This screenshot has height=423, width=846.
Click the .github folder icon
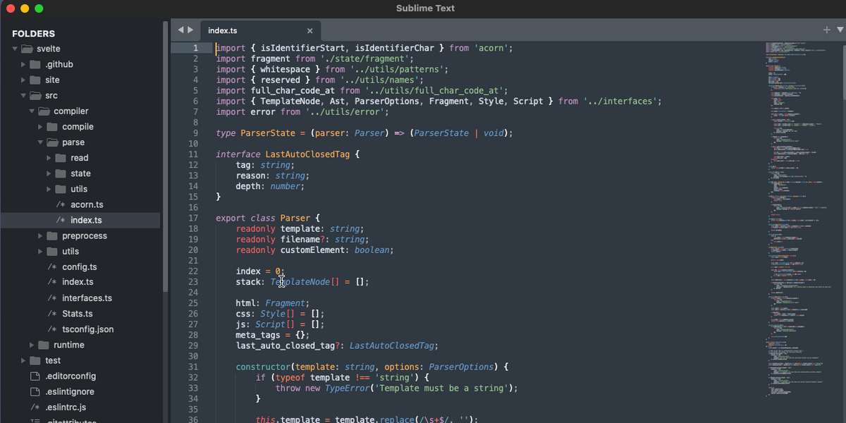point(35,65)
